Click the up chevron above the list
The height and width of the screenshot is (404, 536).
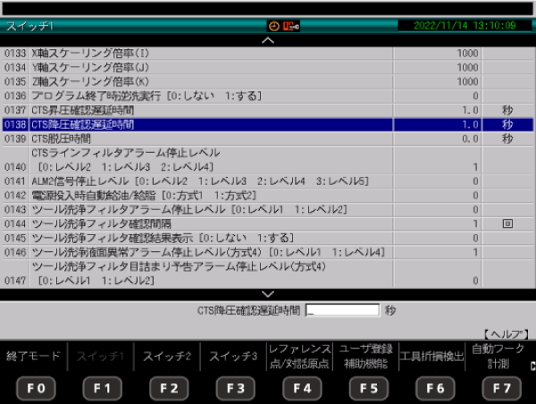(268, 40)
